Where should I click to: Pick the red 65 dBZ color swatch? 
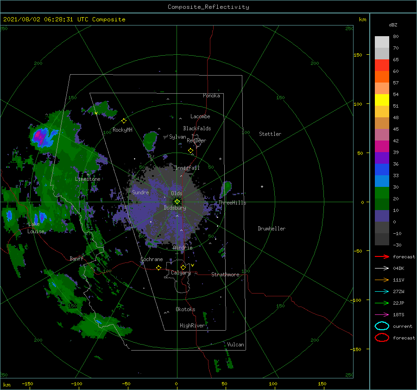(382, 65)
